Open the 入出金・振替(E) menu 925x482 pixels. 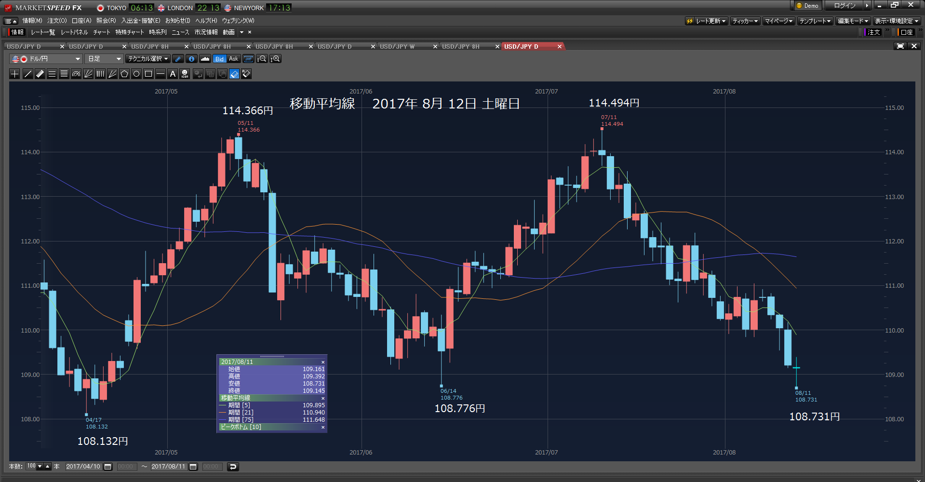coord(141,21)
